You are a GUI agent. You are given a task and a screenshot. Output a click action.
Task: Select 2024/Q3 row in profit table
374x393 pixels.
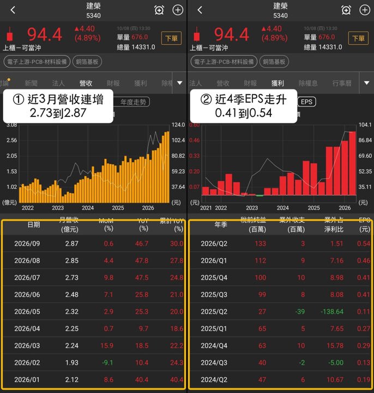pos(281,363)
